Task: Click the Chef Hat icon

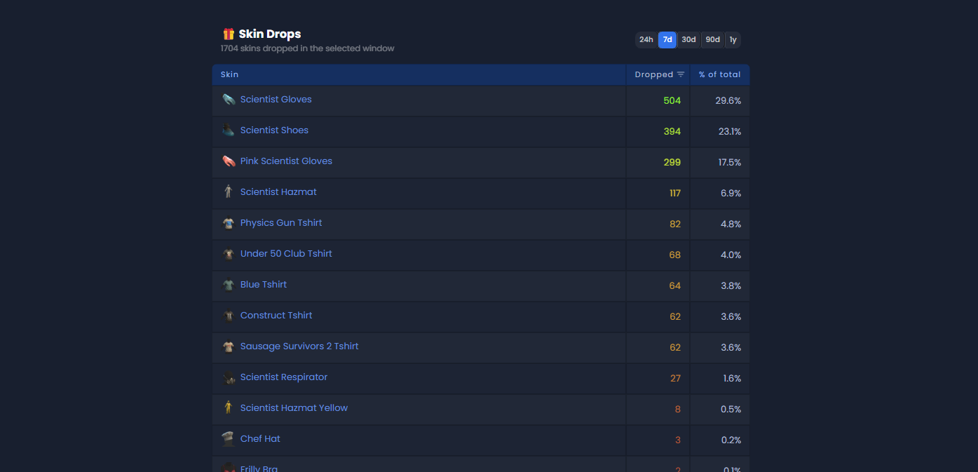Action: point(229,439)
